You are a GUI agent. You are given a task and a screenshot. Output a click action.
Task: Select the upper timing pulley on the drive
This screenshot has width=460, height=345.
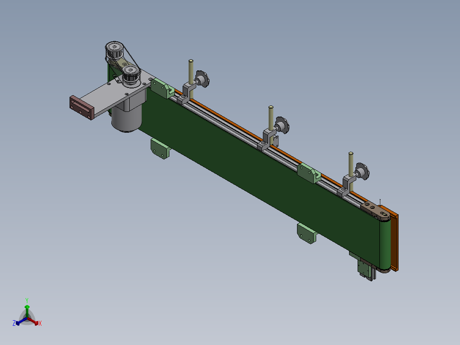114,50
